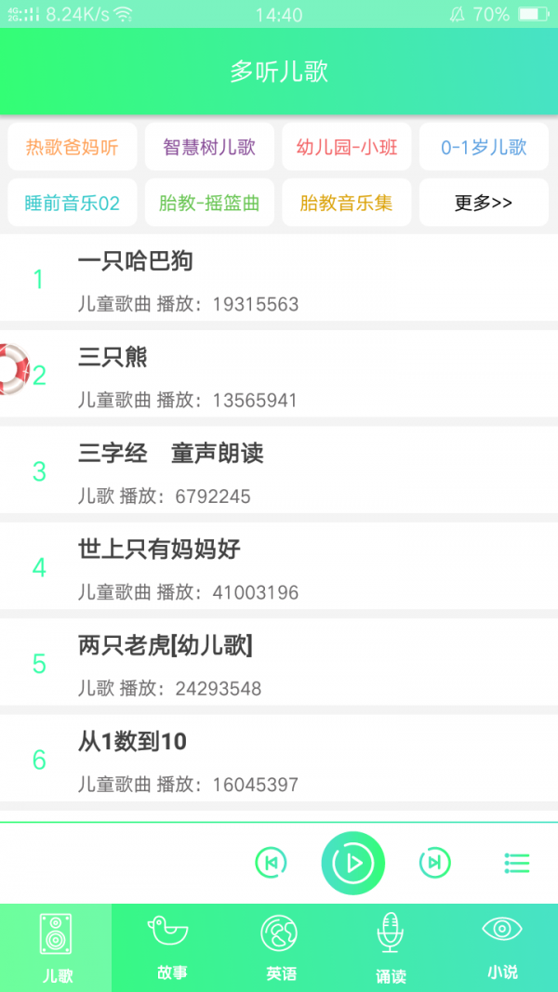Open the 智慧树儿歌 category
Viewport: 558px width, 992px height.
point(209,147)
